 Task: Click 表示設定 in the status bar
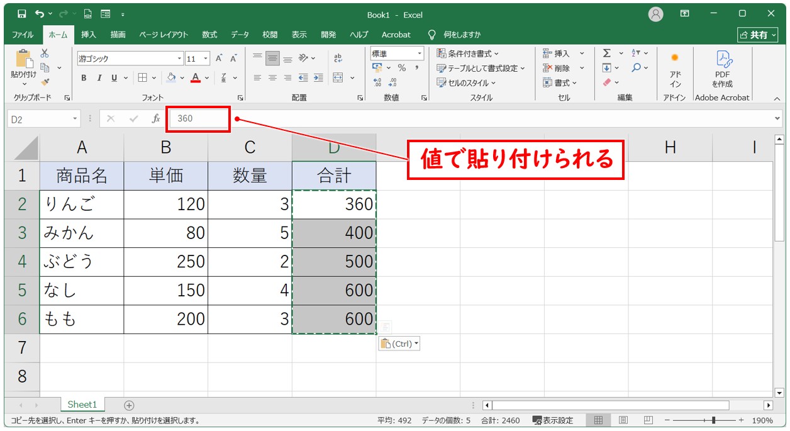pyautogui.click(x=553, y=420)
